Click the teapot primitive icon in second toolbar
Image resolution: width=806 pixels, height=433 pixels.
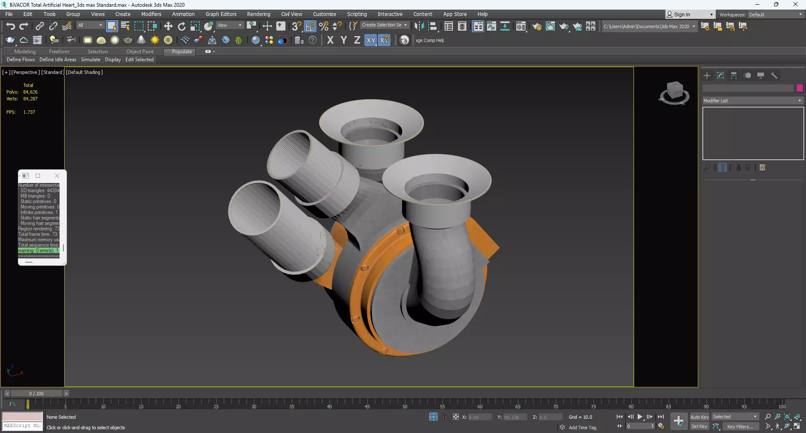point(128,40)
